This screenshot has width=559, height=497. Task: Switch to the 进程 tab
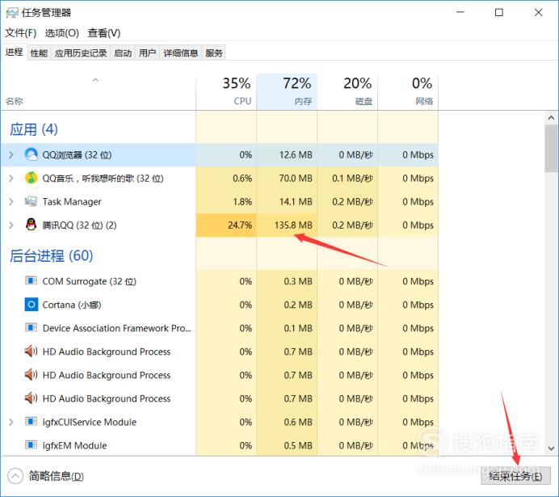pos(15,53)
